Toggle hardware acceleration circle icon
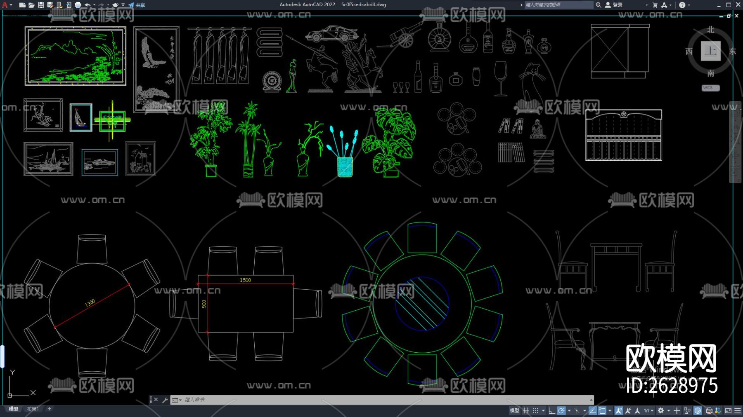Viewport: 743px width, 417px height. [x=698, y=411]
